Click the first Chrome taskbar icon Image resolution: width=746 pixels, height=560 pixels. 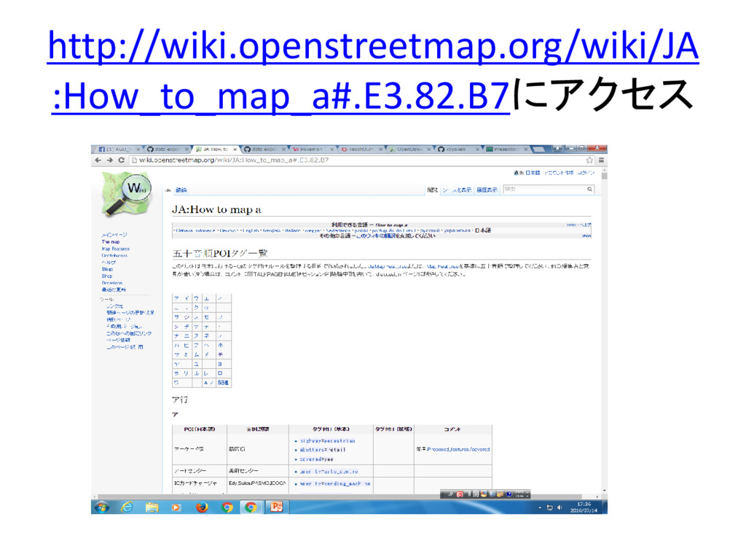(x=227, y=507)
